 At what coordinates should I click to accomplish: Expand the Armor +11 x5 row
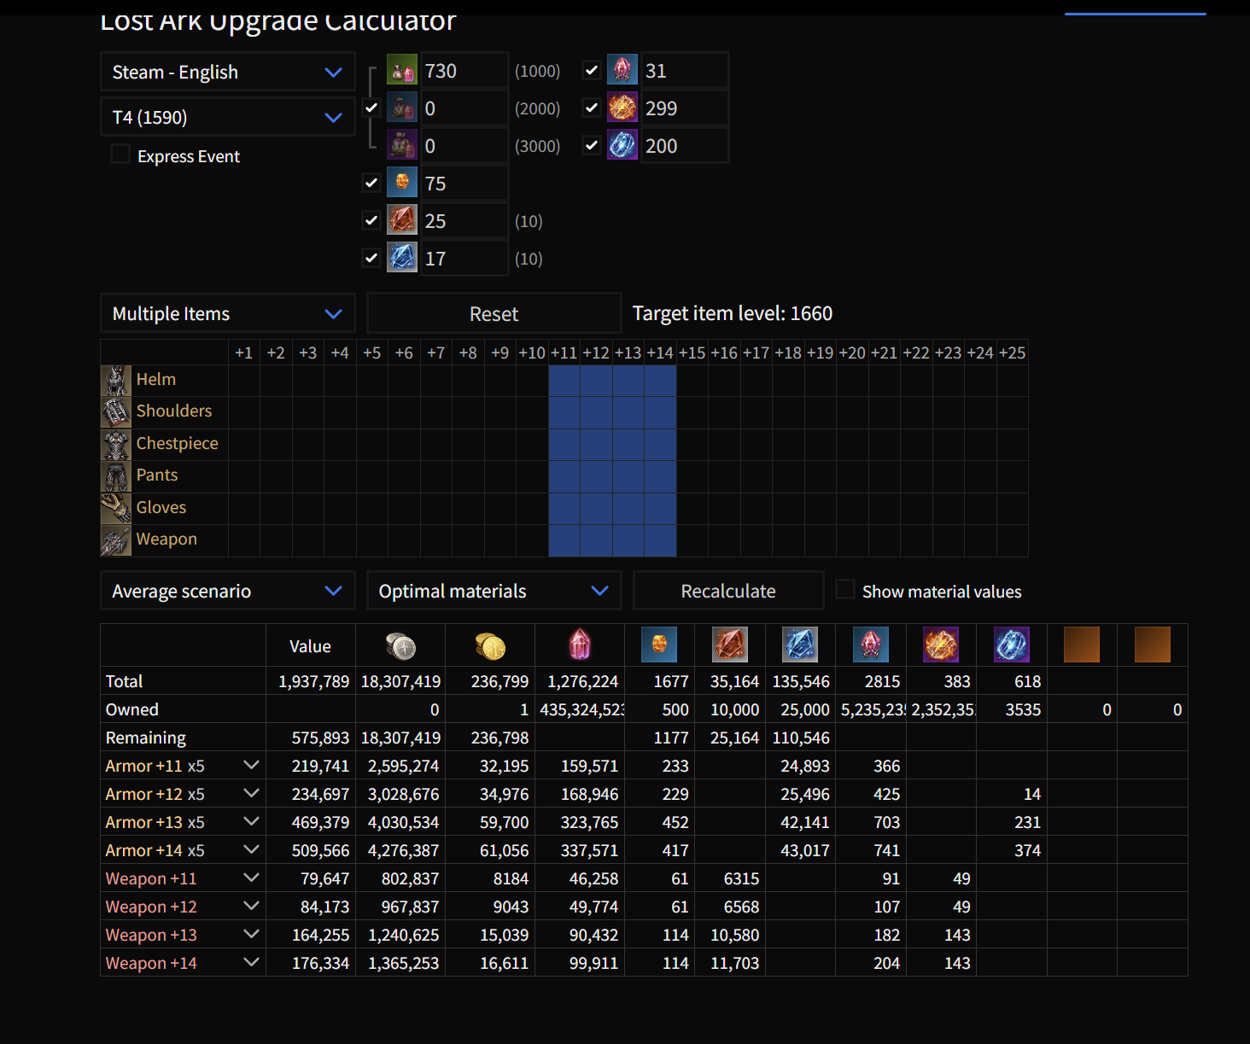[251, 765]
